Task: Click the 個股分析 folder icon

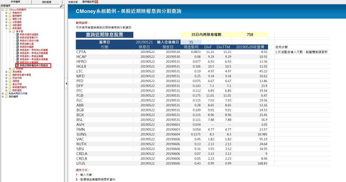Action: click(x=10, y=19)
